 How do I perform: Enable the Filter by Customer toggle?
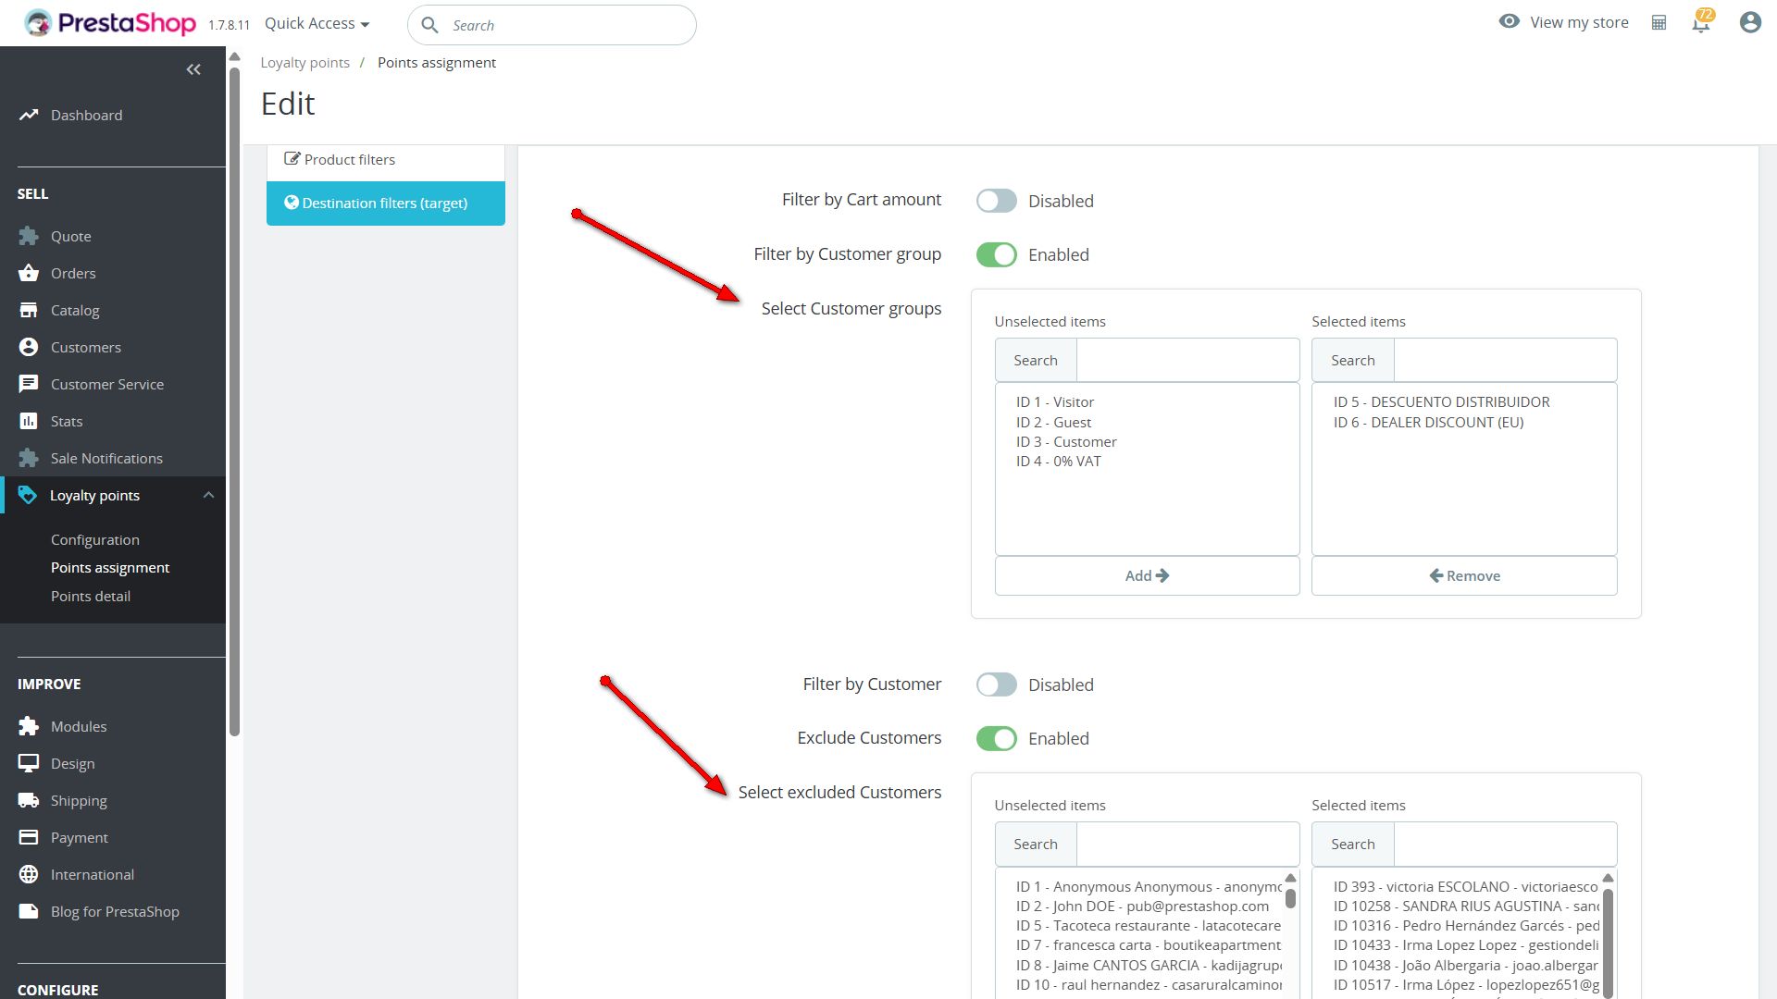coord(996,684)
